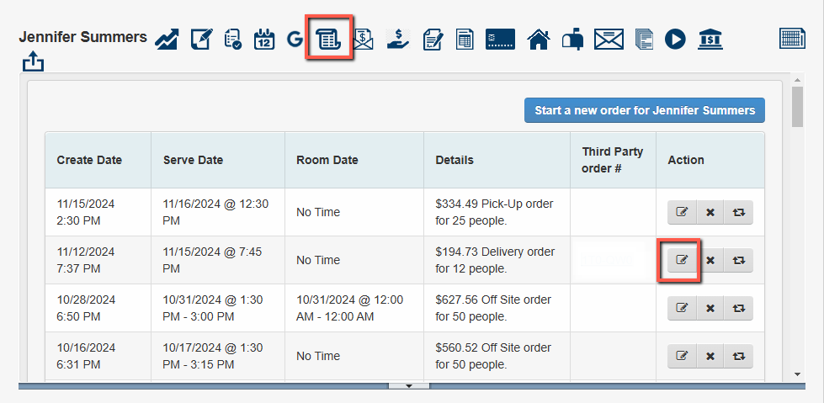Viewport: 824px width, 403px height.
Task: Edit the $194.73 Delivery order
Action: pyautogui.click(x=682, y=260)
